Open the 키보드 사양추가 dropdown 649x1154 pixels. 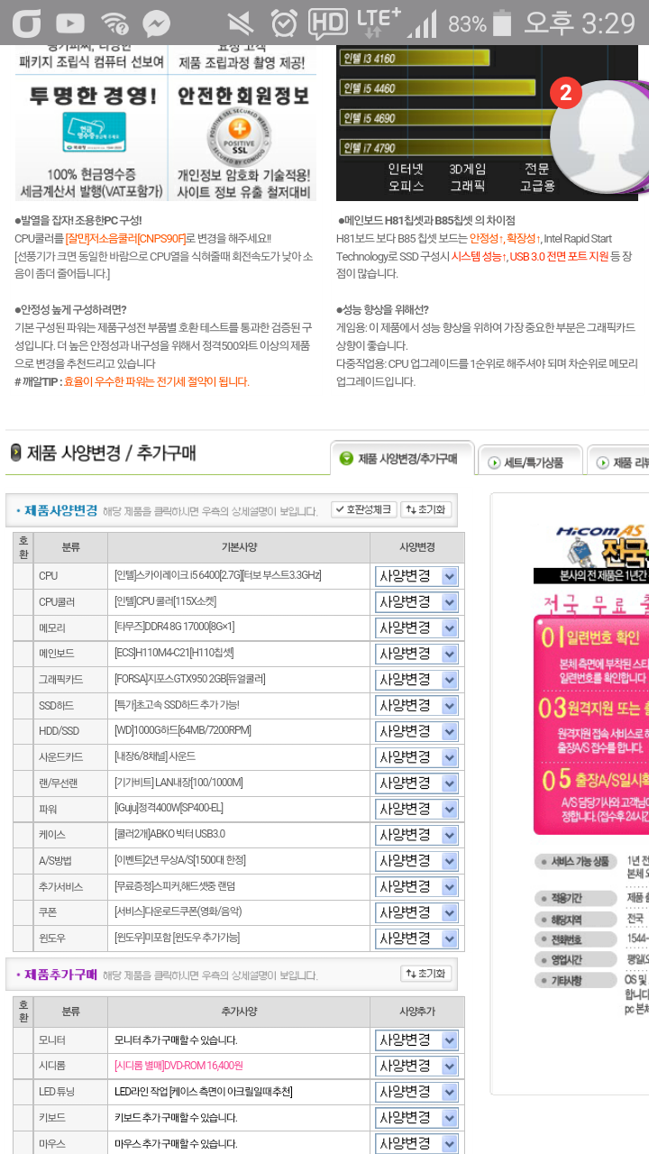point(416,1119)
